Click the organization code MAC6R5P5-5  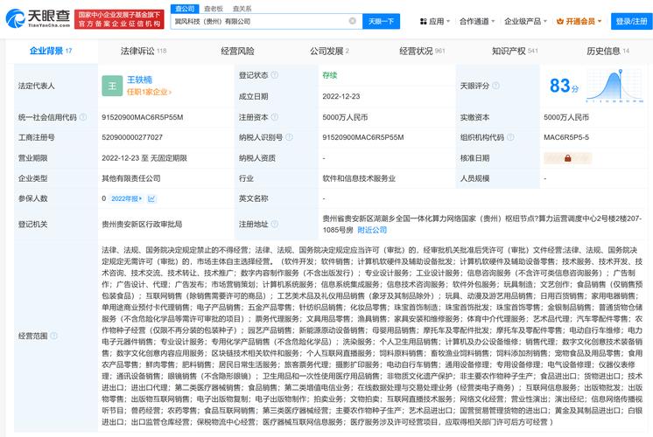point(566,137)
